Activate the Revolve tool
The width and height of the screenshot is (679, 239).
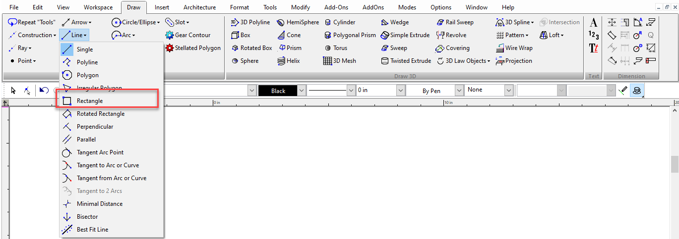pos(451,35)
